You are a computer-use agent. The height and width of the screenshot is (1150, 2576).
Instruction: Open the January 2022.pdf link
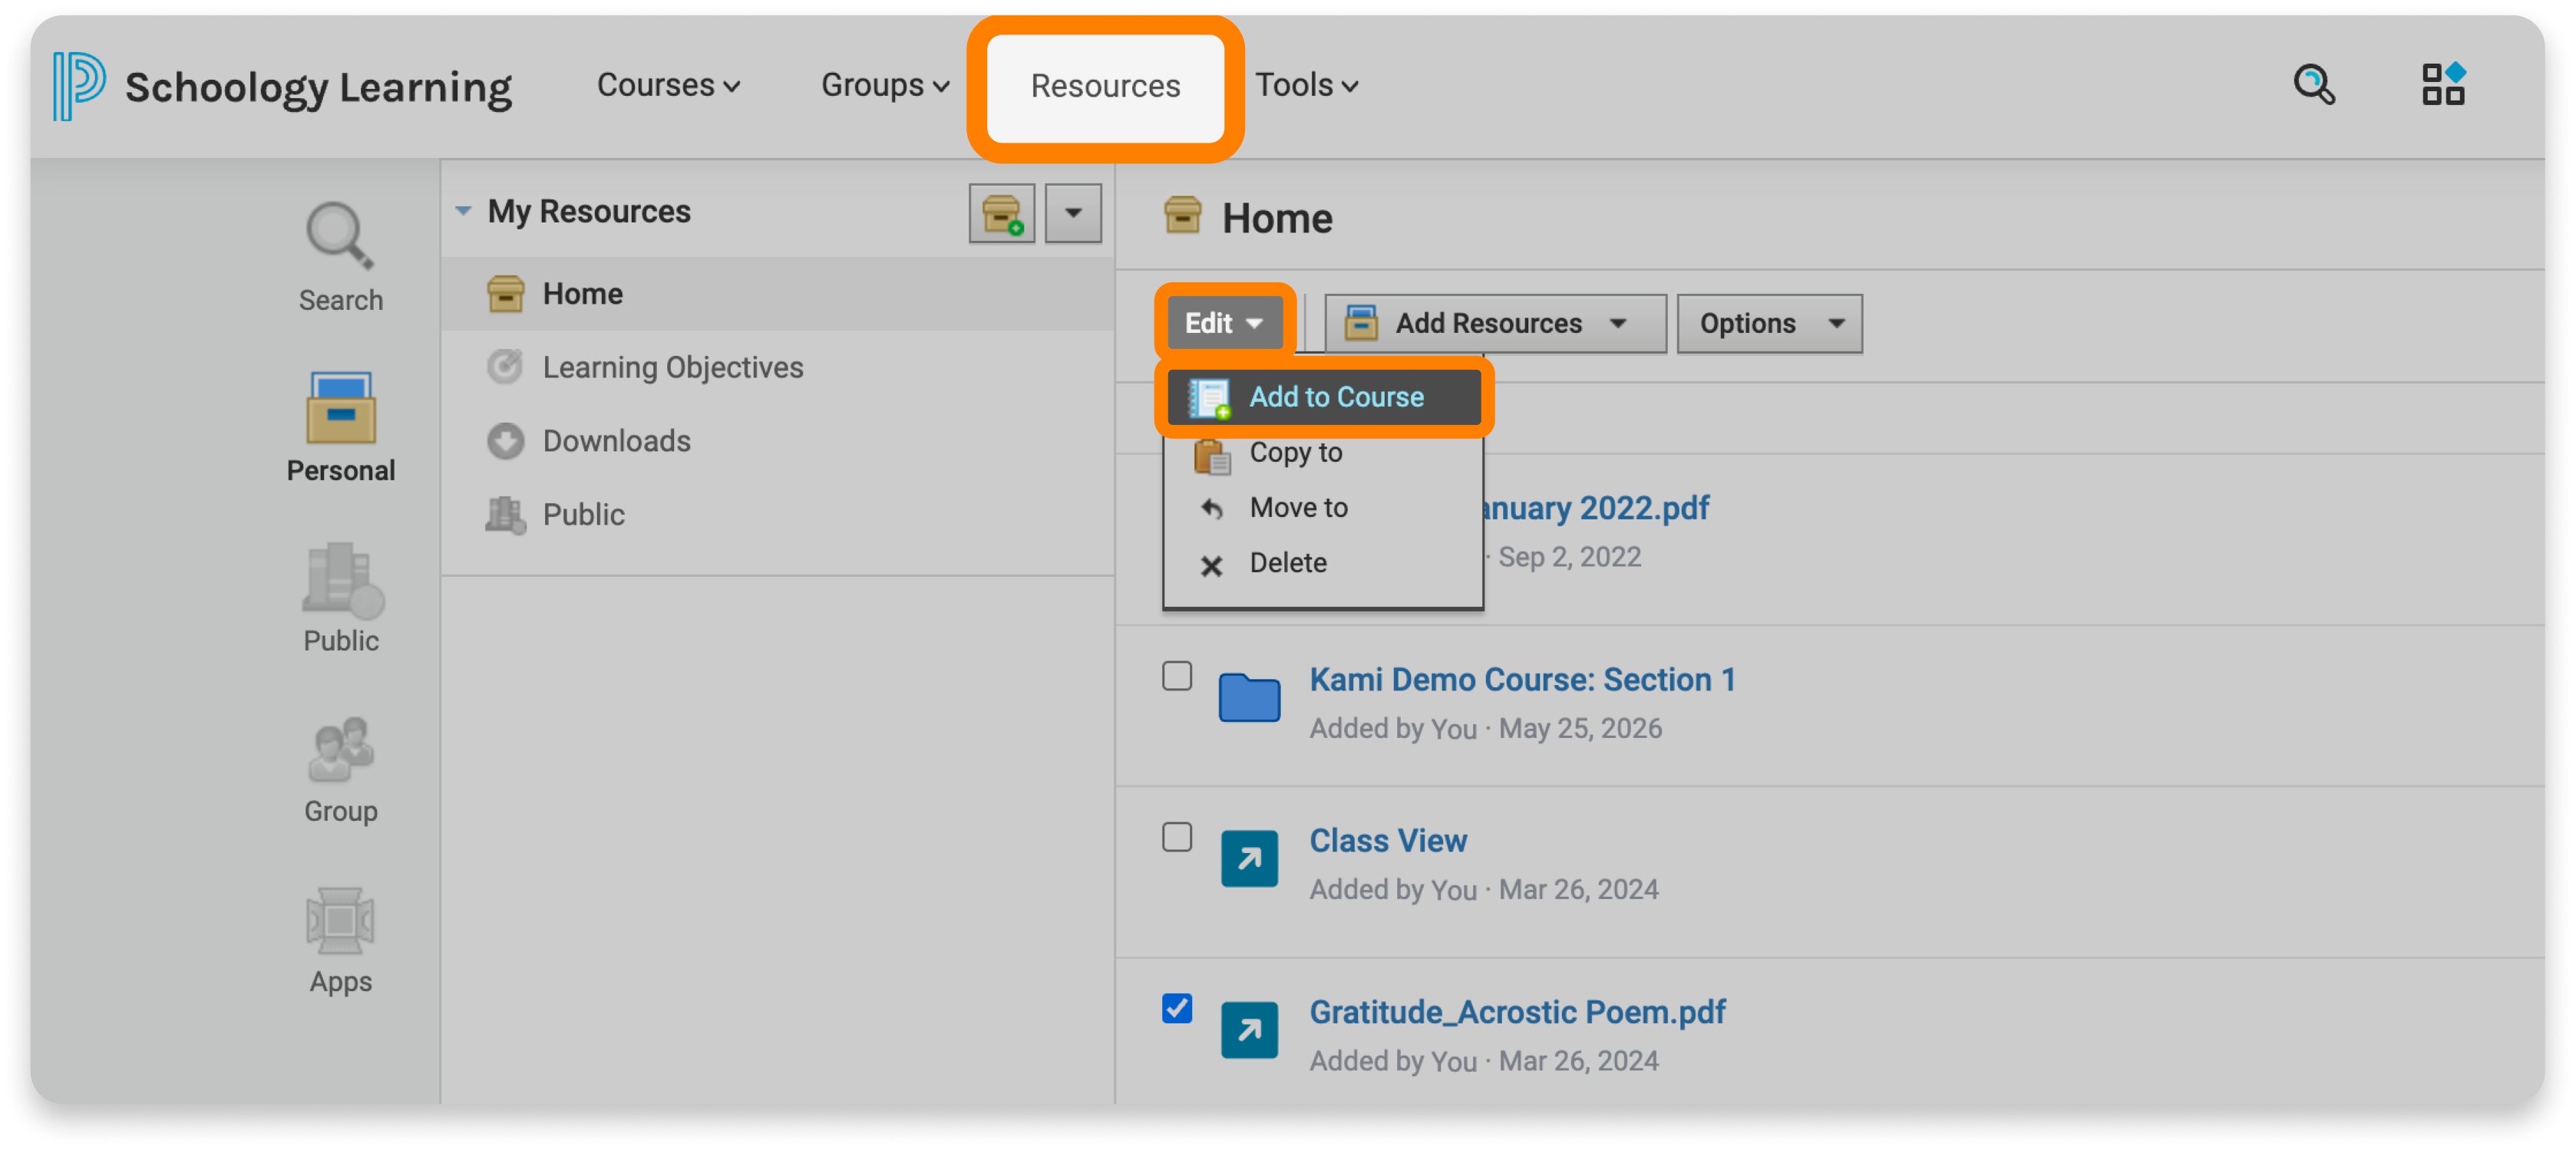point(1596,508)
